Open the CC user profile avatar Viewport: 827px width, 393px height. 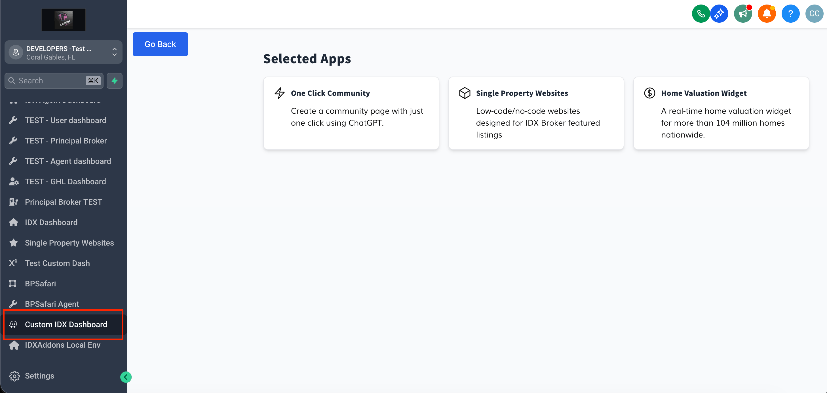(x=814, y=14)
